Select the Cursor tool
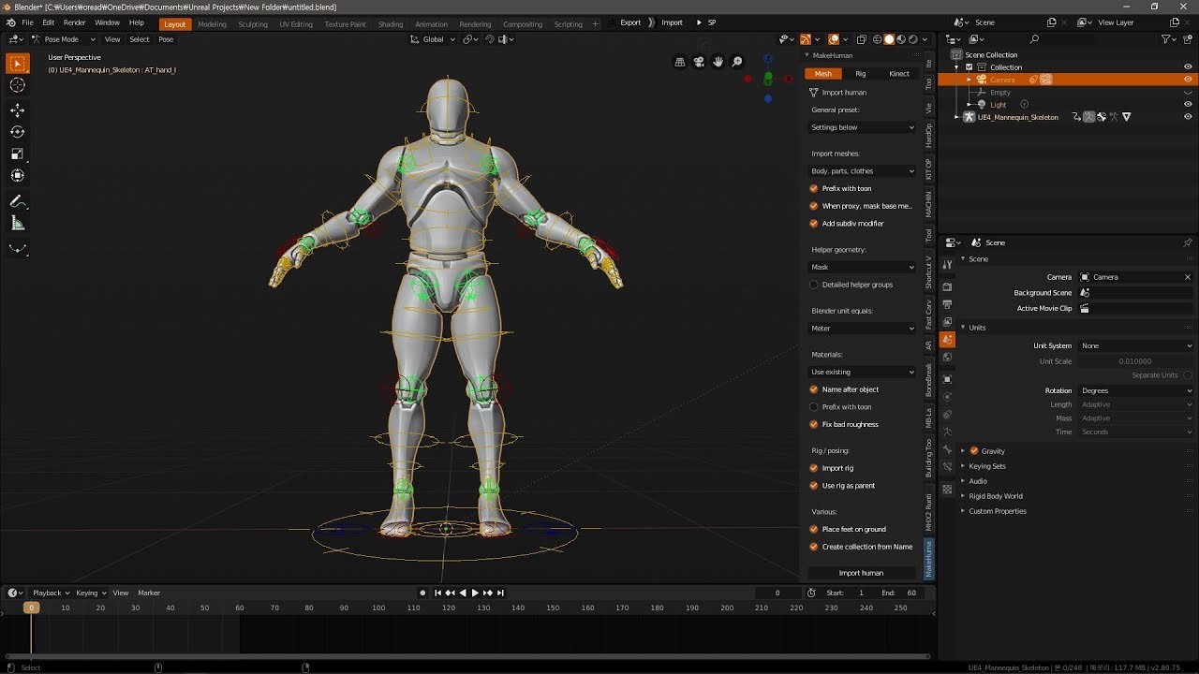 [17, 85]
